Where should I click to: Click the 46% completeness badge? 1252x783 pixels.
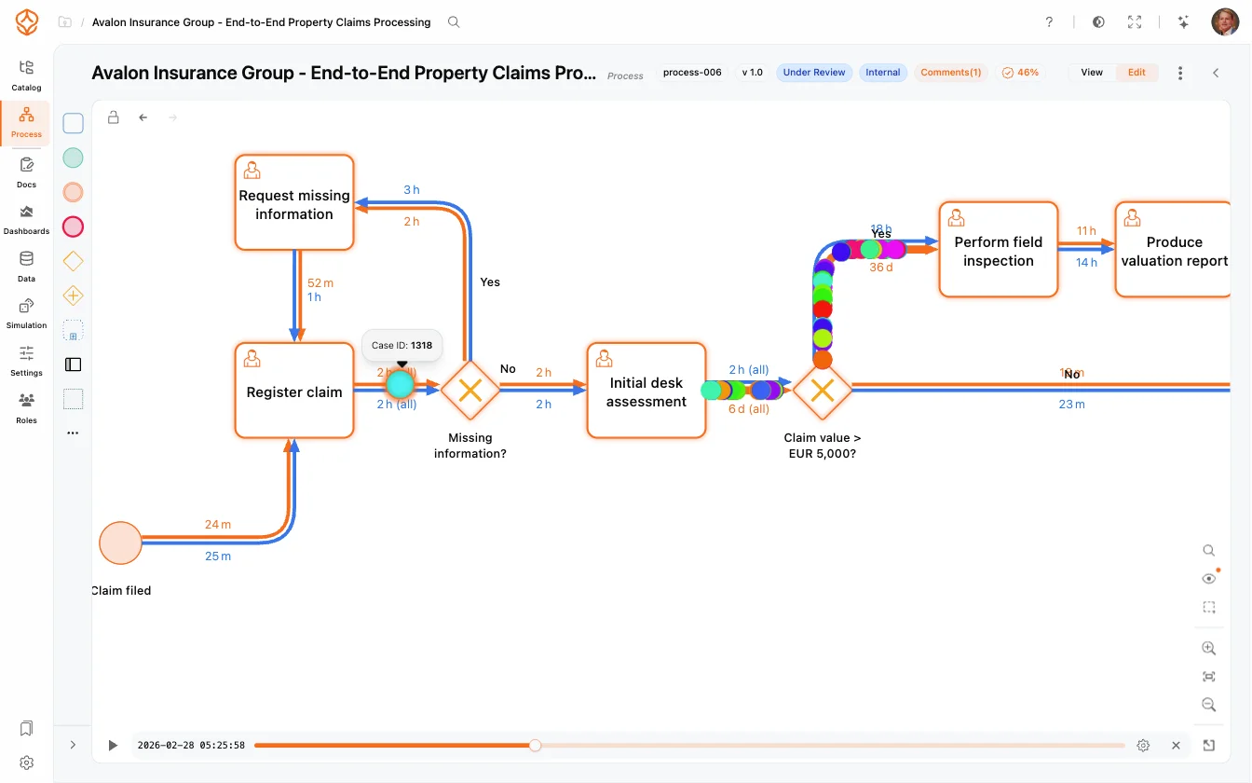click(1020, 72)
